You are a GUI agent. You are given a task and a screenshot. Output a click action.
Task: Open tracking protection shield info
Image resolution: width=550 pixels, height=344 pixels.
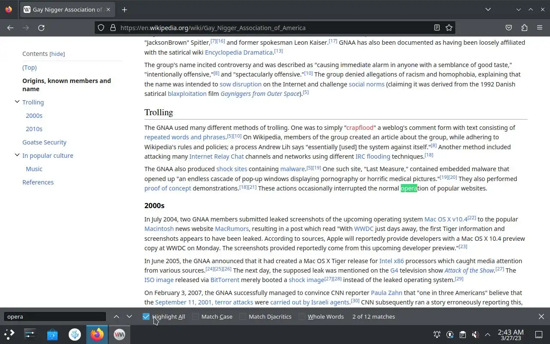[x=101, y=28]
